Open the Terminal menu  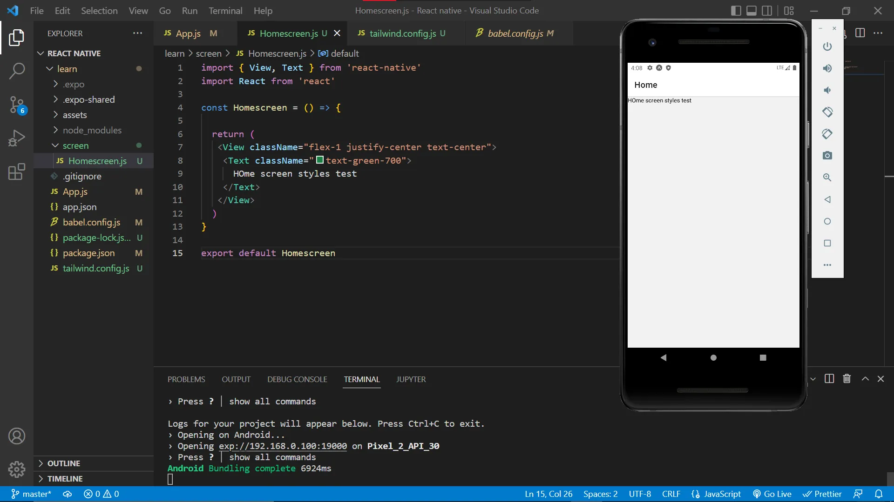(x=225, y=11)
